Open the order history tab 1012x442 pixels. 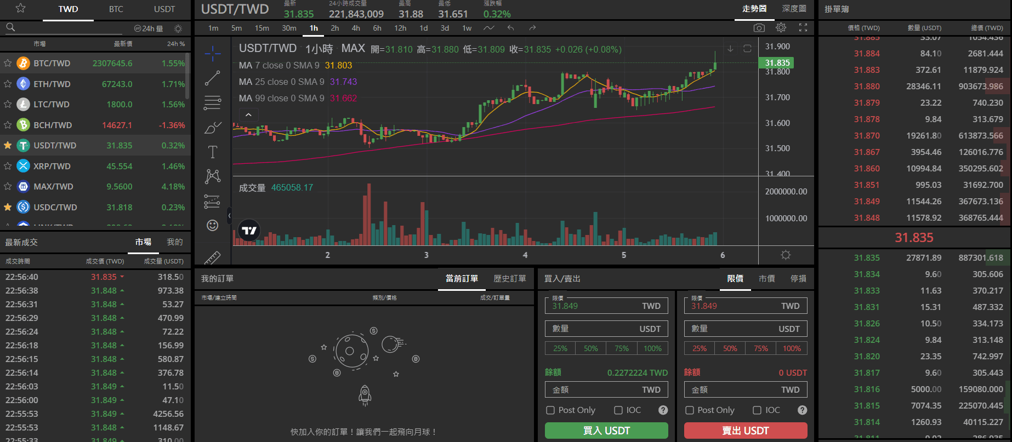point(509,279)
